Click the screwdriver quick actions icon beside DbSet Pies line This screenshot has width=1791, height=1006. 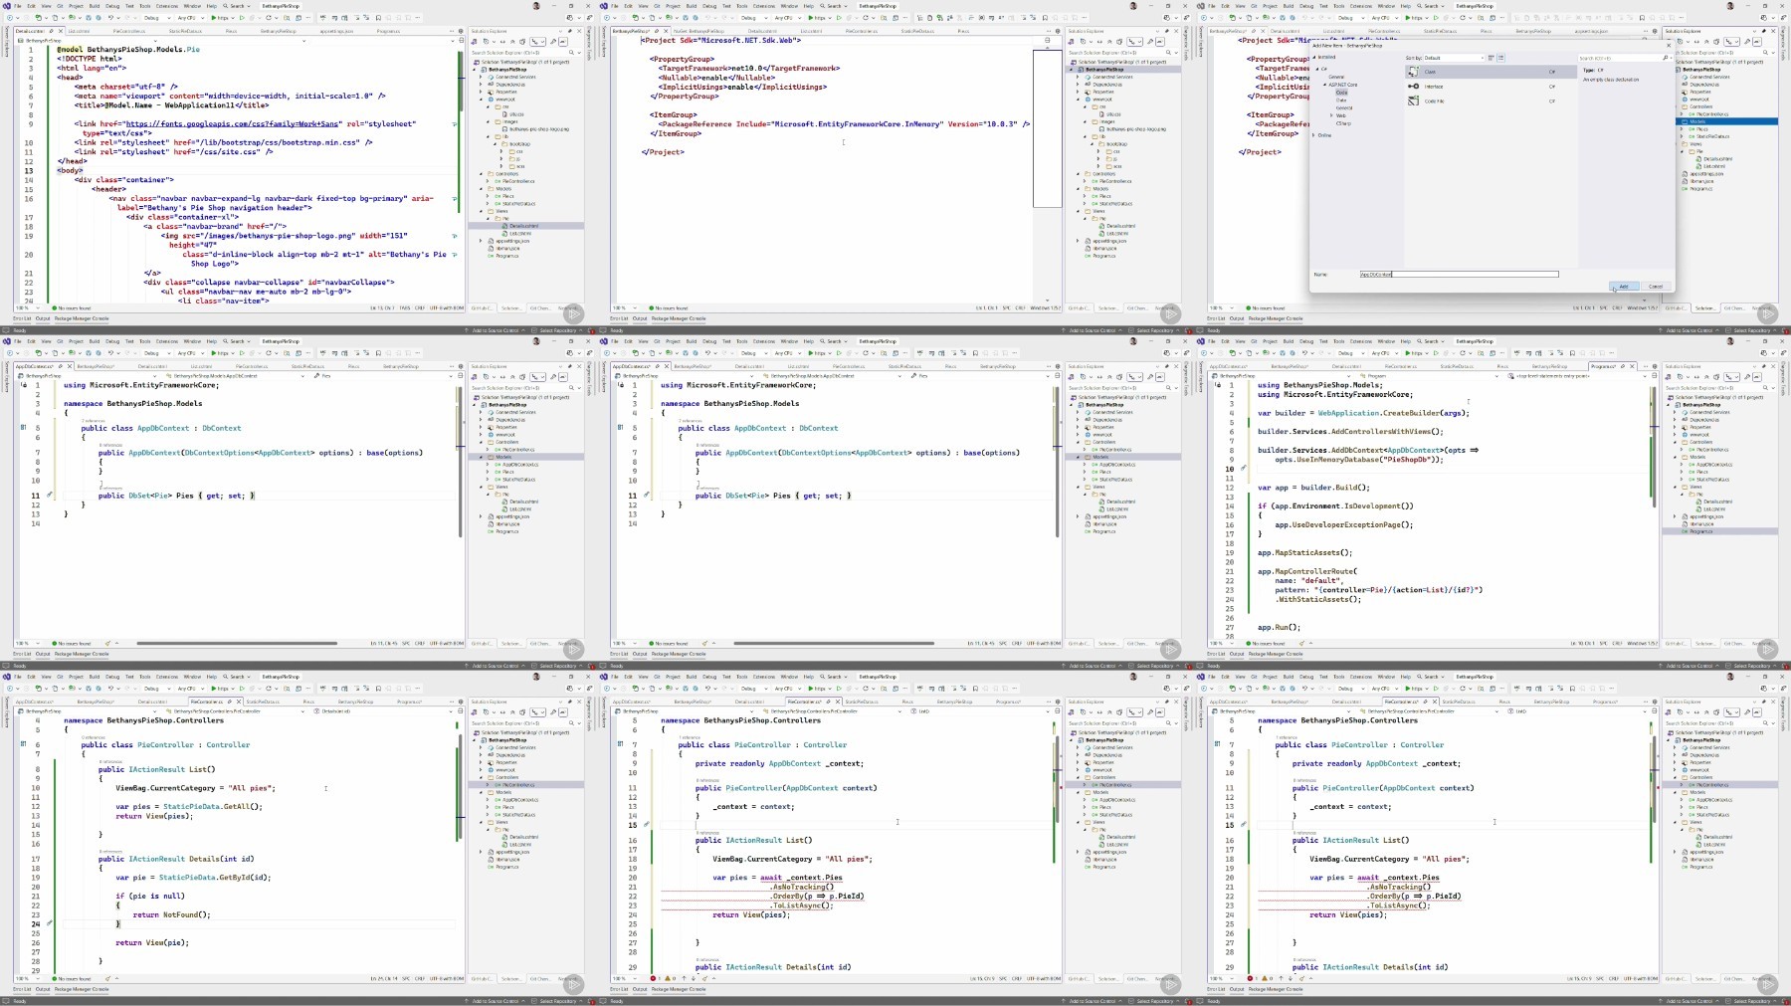coord(50,496)
